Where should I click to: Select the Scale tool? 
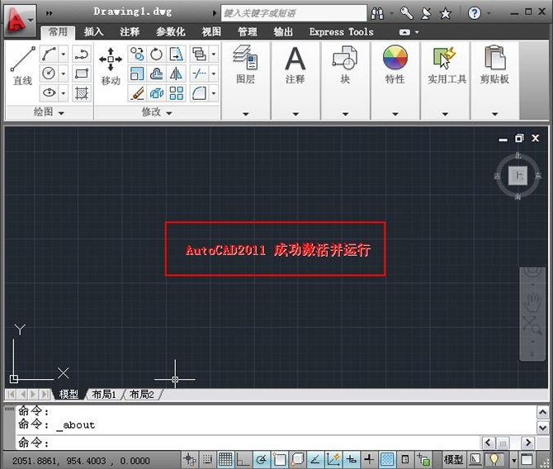click(x=137, y=73)
